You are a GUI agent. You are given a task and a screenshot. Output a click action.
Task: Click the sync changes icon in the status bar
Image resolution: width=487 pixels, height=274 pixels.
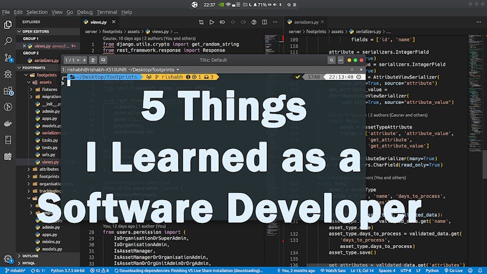[x=38, y=270]
